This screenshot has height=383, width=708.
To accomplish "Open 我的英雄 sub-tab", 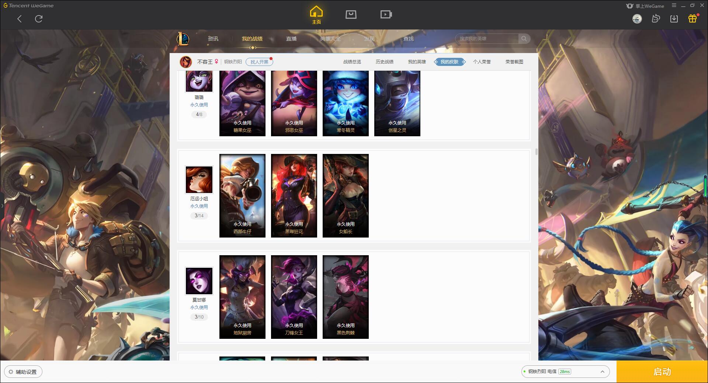I will point(417,62).
